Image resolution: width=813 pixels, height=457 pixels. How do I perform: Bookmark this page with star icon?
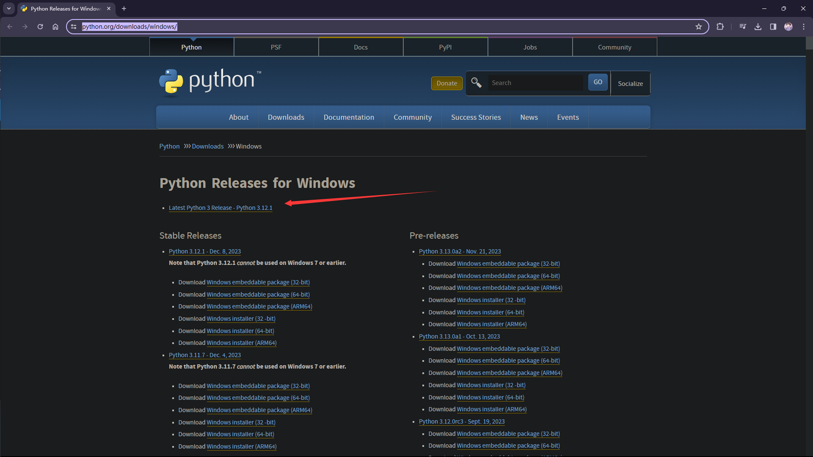pos(699,27)
